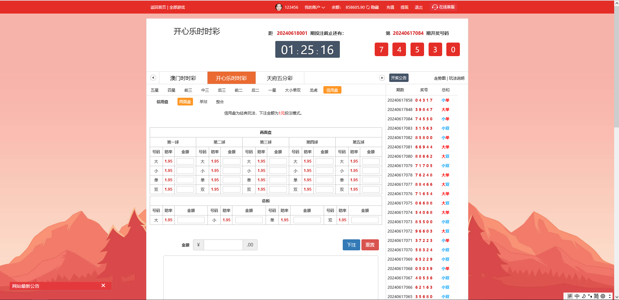Viewport: 619px width, 300px height.
Task: Click 第五球 双 amount field
Action: point(371,189)
